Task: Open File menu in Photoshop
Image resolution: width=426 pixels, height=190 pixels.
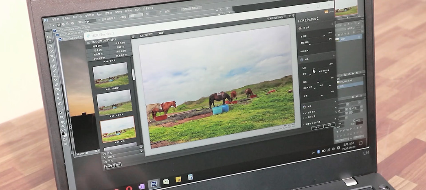Action: (55, 19)
